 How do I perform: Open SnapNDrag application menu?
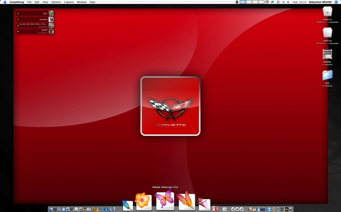[17, 2]
